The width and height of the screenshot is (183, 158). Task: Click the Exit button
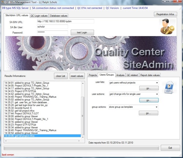pos(170,148)
